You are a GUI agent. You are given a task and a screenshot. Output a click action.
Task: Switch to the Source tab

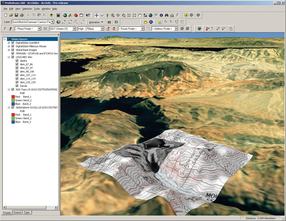(x=17, y=213)
